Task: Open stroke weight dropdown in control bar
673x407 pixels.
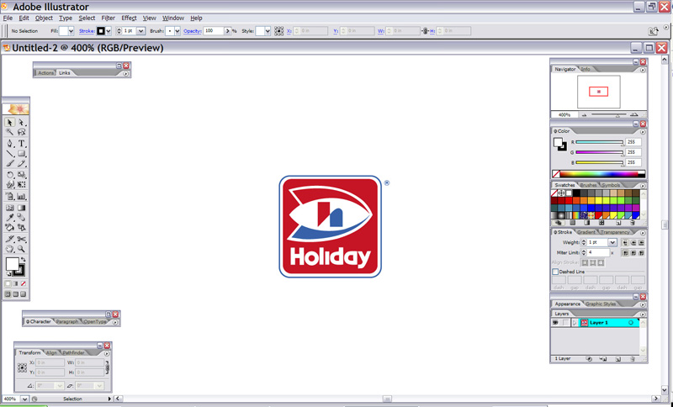Action: click(x=140, y=31)
